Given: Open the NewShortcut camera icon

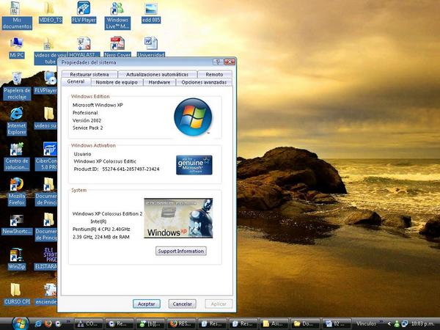Looking at the screenshot, I should pos(17,224).
